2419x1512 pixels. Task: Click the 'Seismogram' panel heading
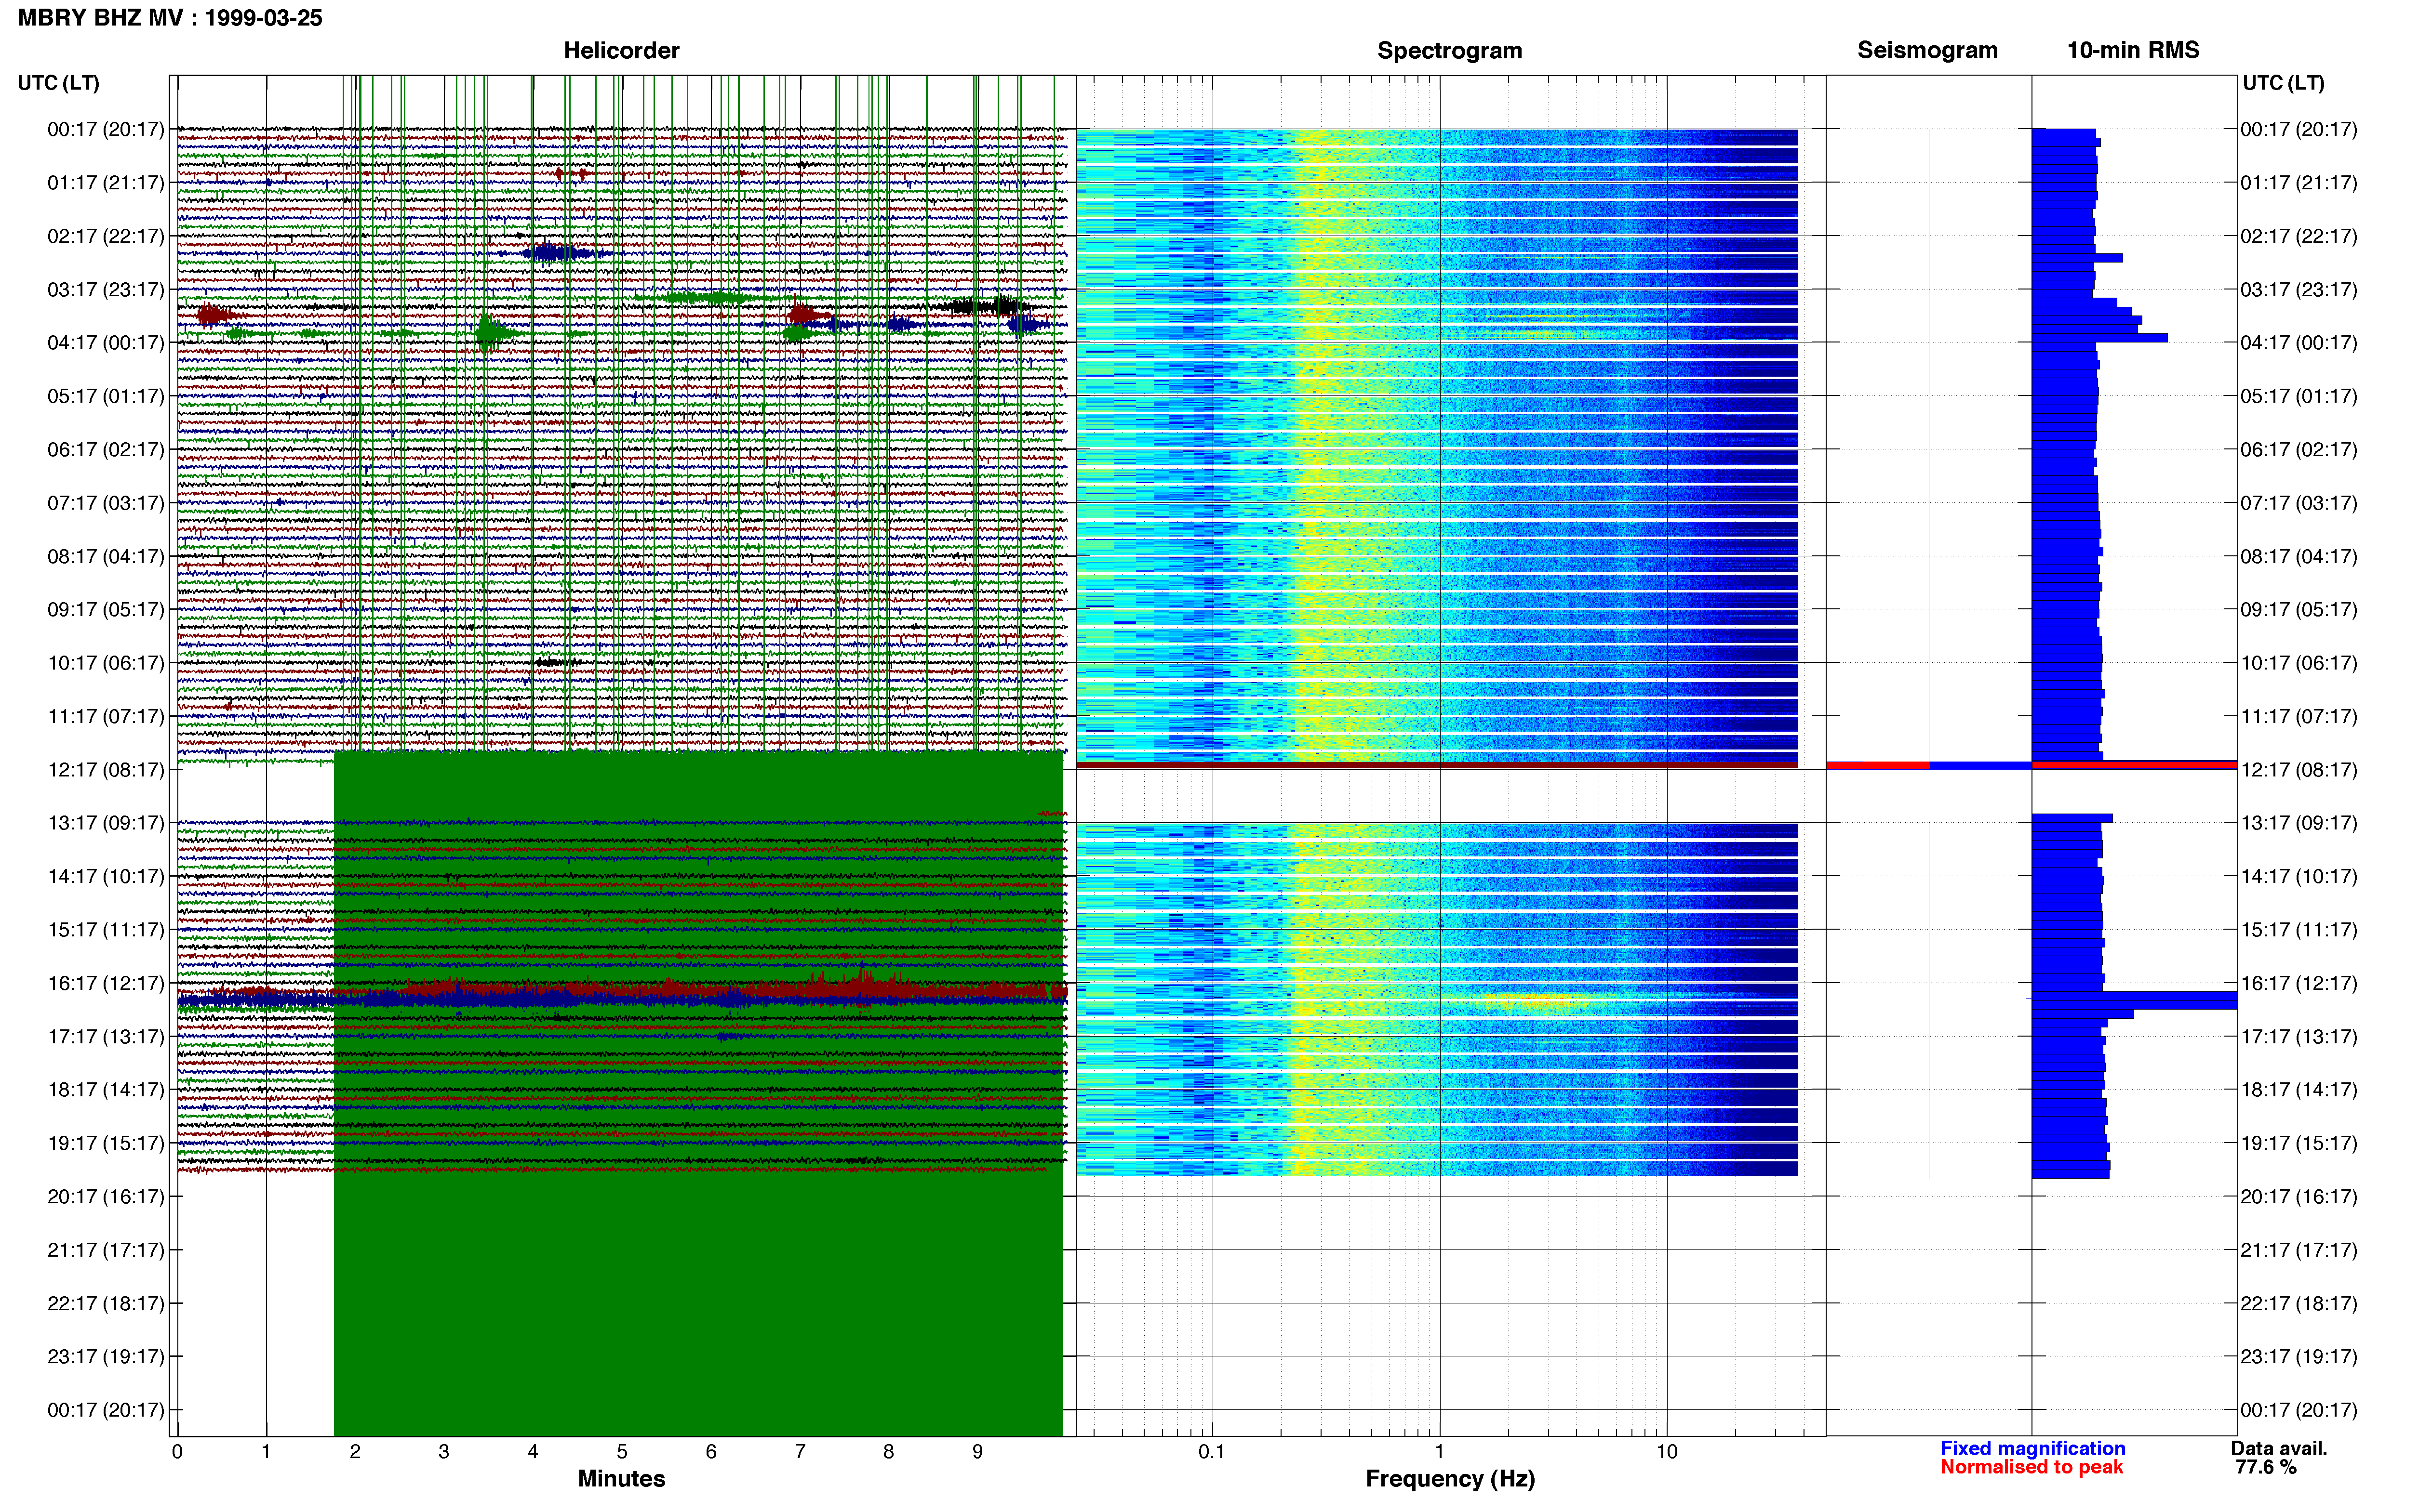click(1927, 51)
